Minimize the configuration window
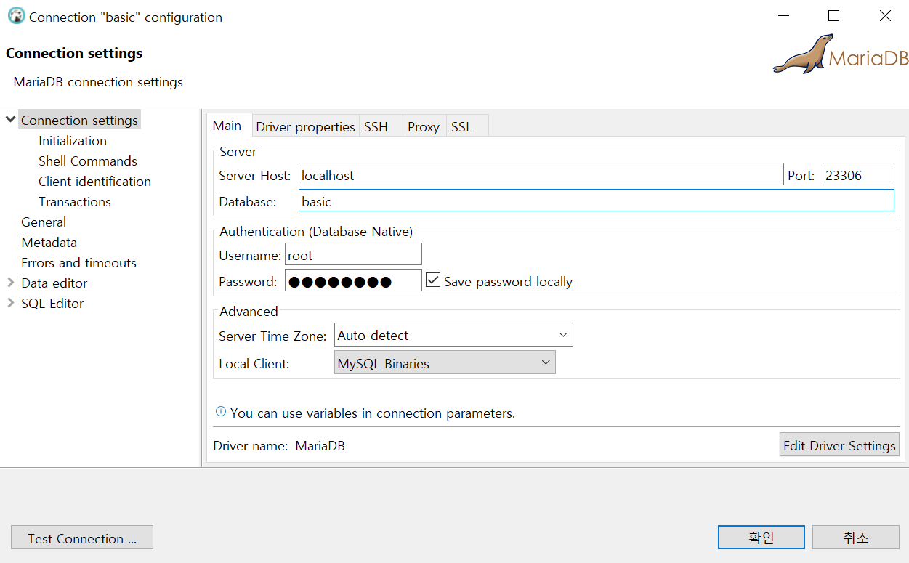This screenshot has height=563, width=909. click(x=783, y=16)
